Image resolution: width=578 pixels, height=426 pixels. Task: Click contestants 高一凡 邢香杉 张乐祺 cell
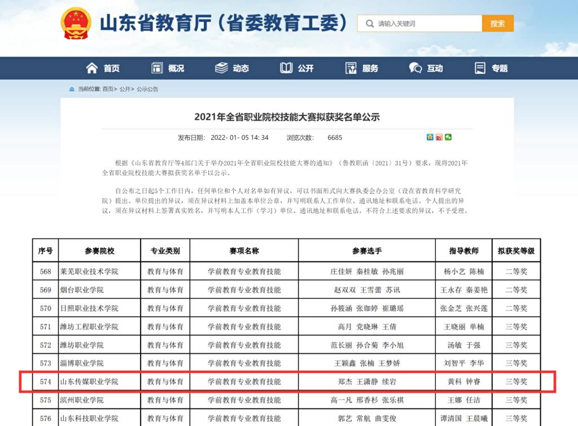tap(367, 400)
